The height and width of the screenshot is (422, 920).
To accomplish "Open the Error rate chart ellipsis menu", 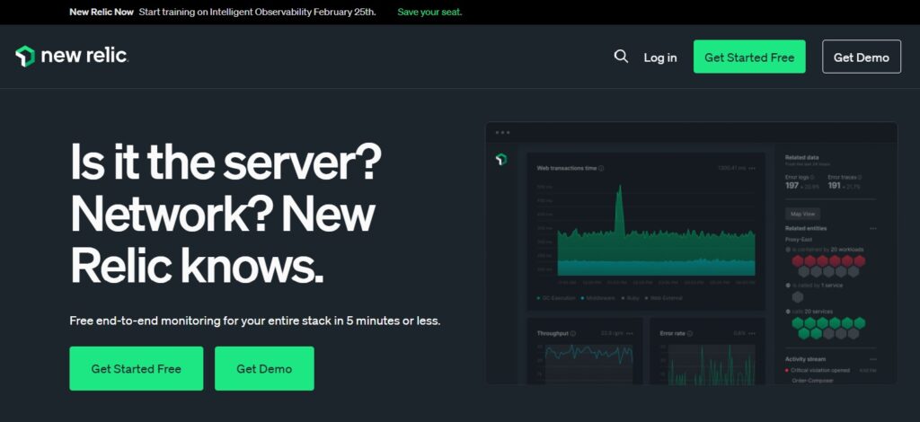I will [752, 333].
